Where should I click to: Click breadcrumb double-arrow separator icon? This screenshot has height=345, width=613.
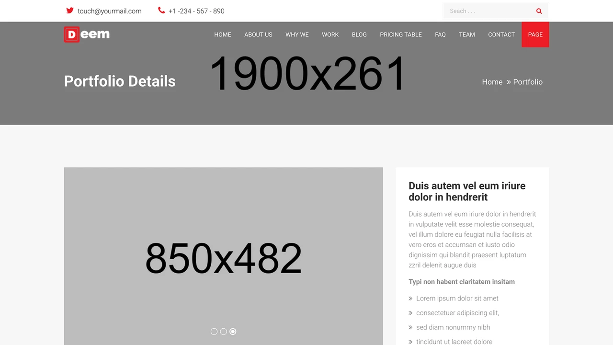click(509, 82)
